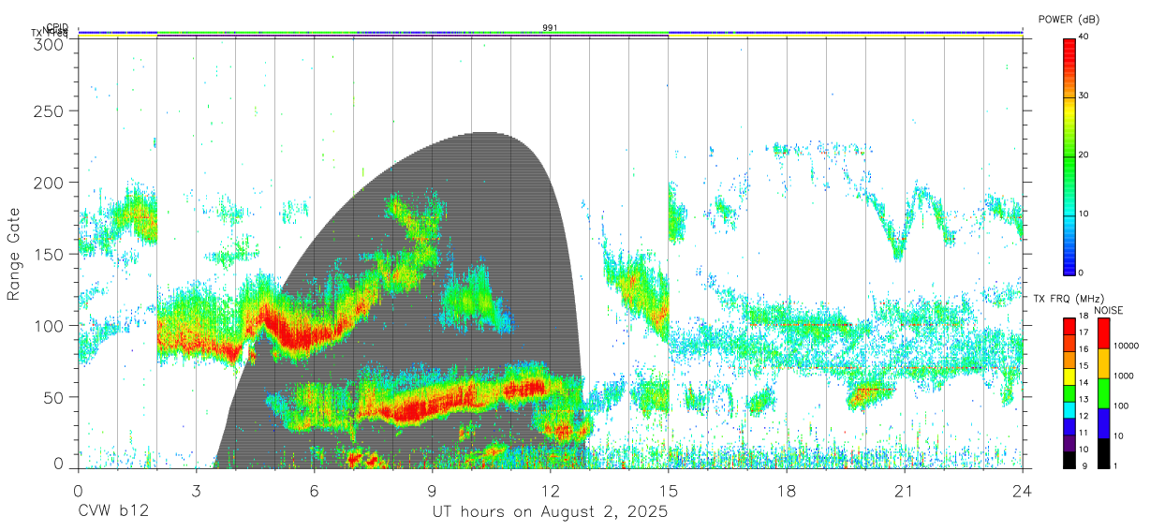The image size is (1150, 531).
Task: Click the 3 tick on UT hours axis
Action: point(196,490)
